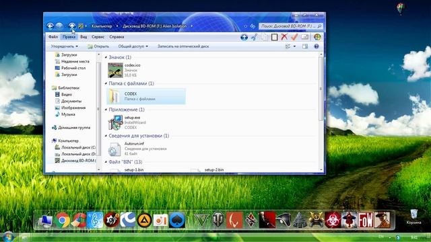Click the Windows logo icon in toolbar
The image size is (431, 242).
click(x=317, y=37)
